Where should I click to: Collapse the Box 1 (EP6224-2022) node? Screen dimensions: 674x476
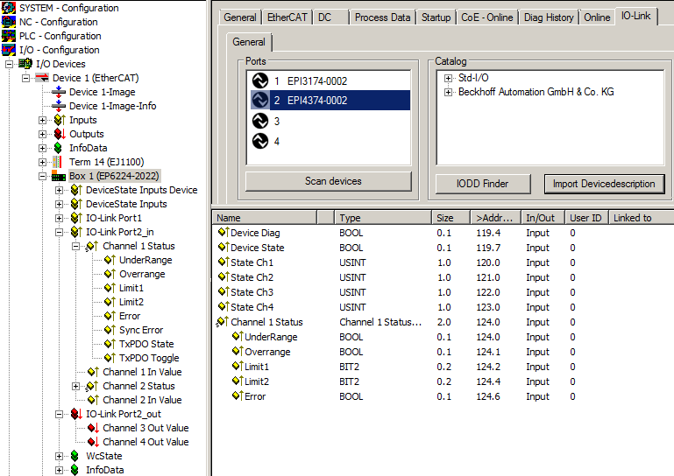pos(42,176)
